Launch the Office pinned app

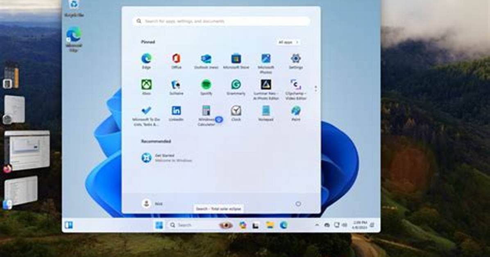[176, 61]
